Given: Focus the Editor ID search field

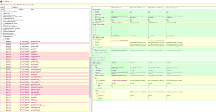Looking at the screenshot, I should [54, 7].
